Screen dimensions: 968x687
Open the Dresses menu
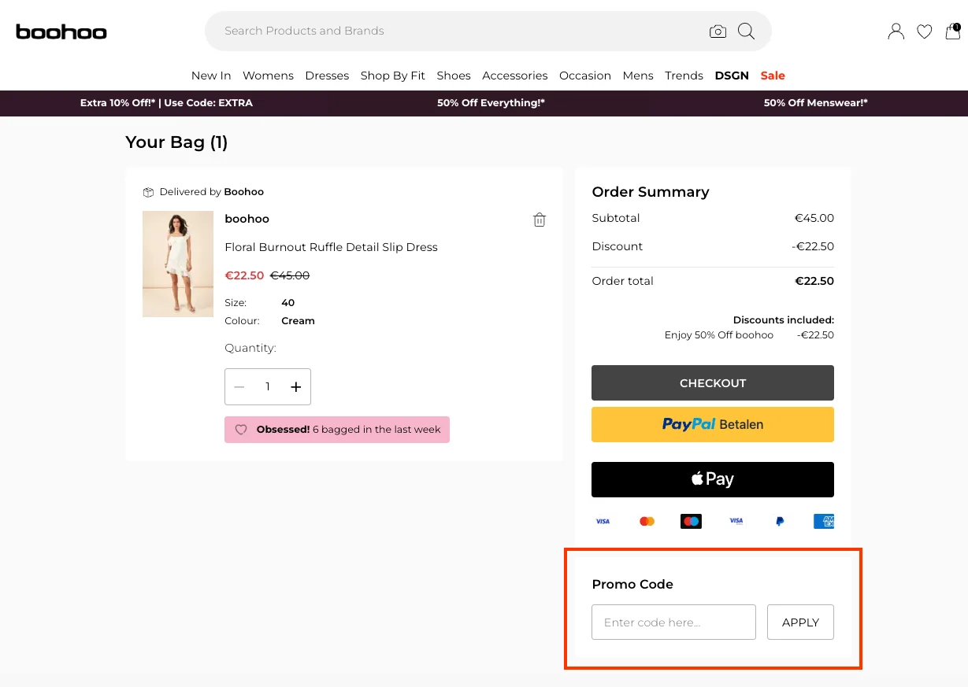327,76
